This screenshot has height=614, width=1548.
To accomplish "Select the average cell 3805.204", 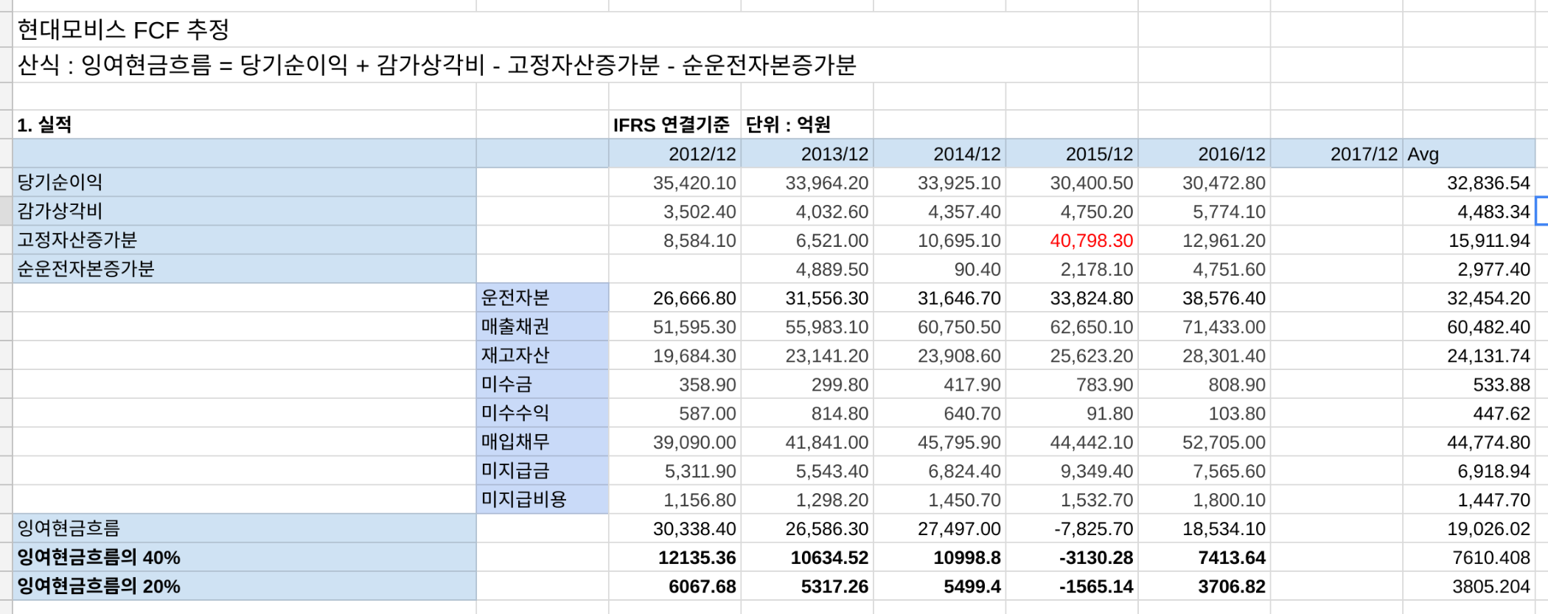I will 1469,586.
